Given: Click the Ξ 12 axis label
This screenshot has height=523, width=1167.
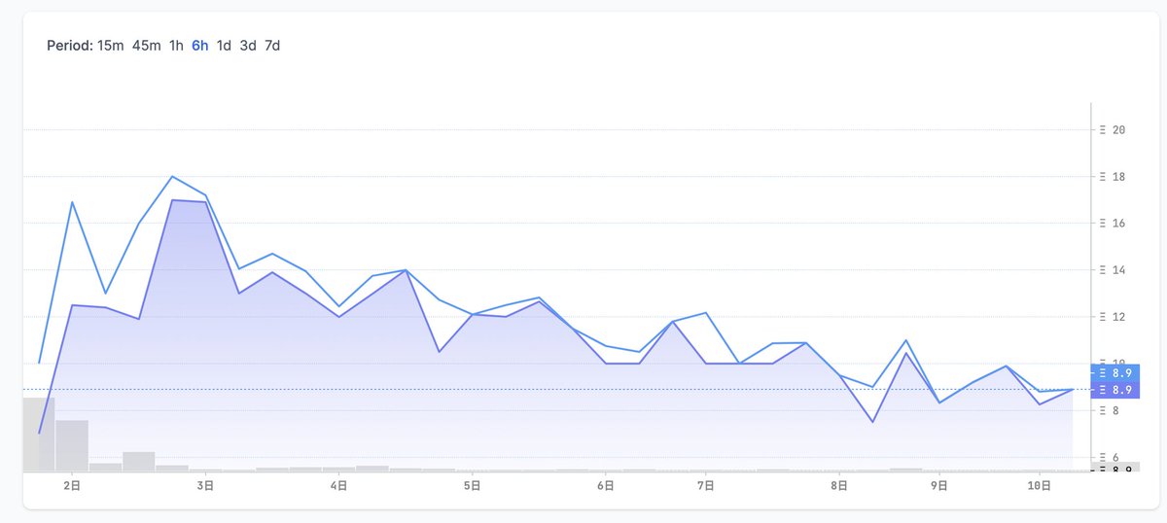Looking at the screenshot, I should click(x=1113, y=317).
